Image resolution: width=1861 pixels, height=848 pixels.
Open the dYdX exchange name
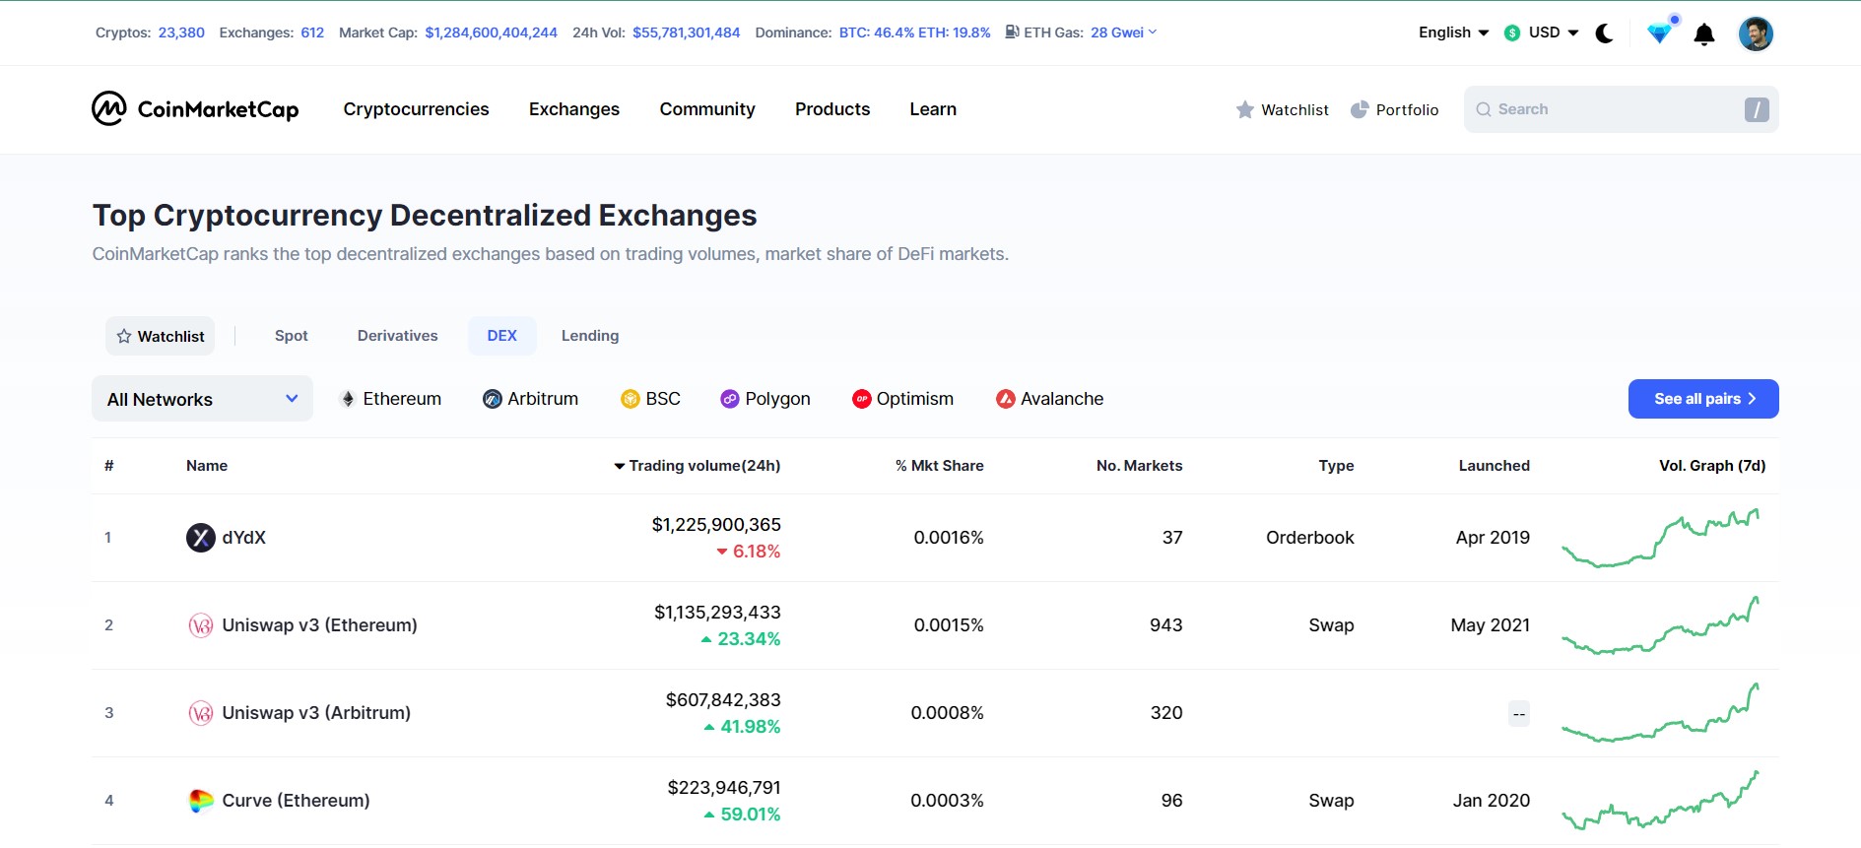click(244, 538)
